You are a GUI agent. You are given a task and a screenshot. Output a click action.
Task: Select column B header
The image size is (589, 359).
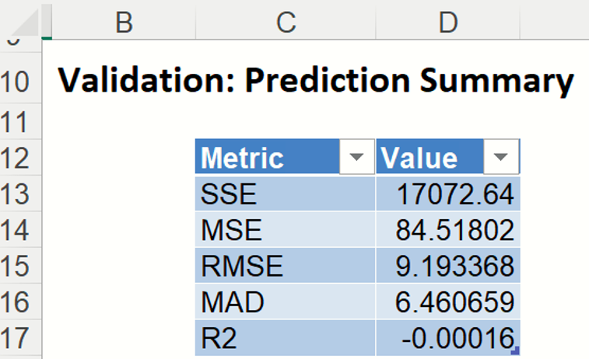point(123,21)
